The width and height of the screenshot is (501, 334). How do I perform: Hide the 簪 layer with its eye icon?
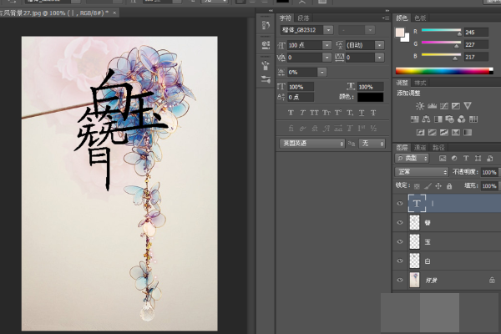400,222
